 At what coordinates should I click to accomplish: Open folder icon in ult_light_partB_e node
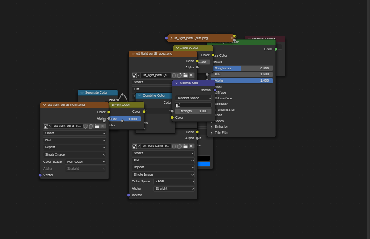185,146
